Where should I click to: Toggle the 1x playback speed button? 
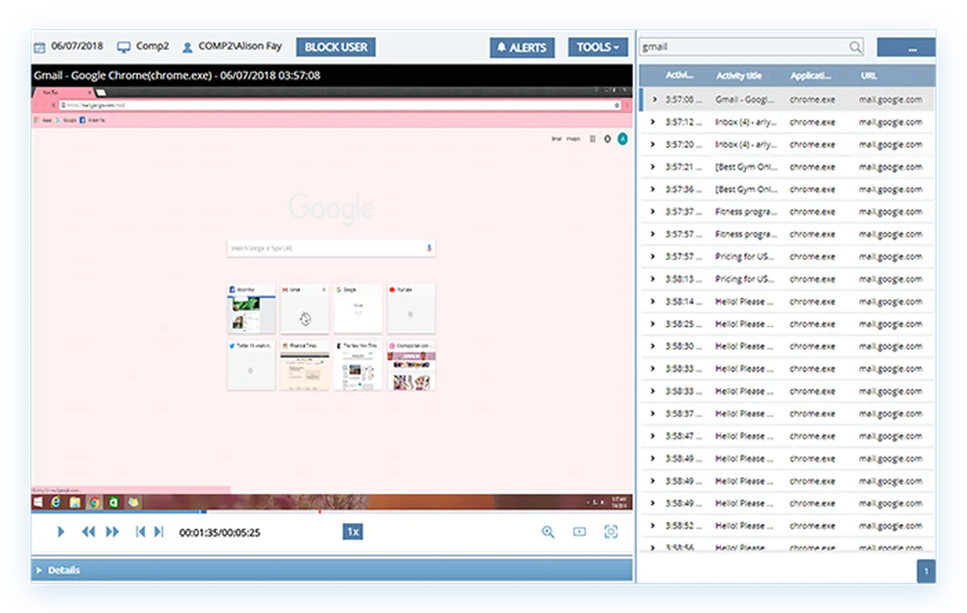click(352, 532)
